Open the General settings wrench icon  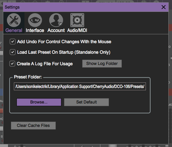14,20
